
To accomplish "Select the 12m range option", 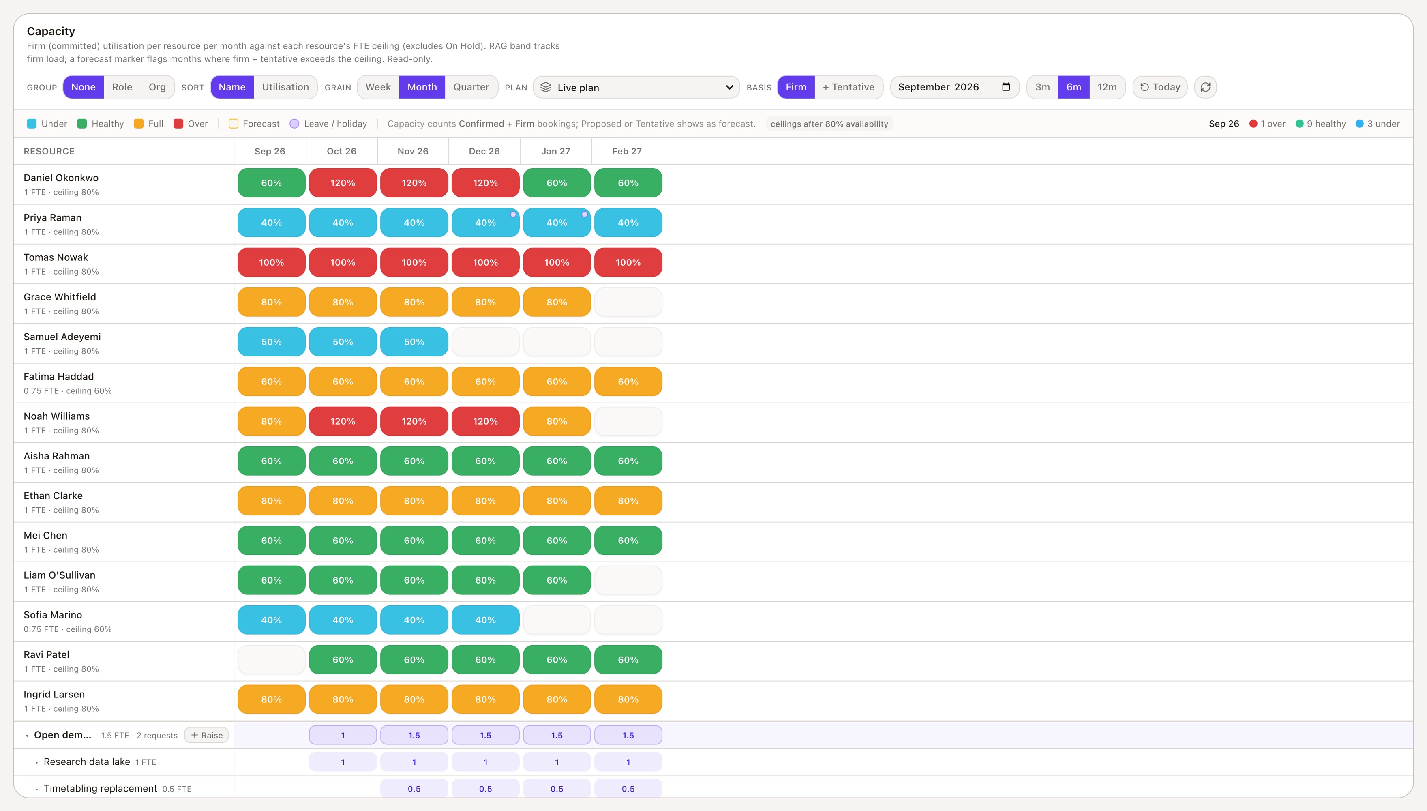I will pos(1107,87).
